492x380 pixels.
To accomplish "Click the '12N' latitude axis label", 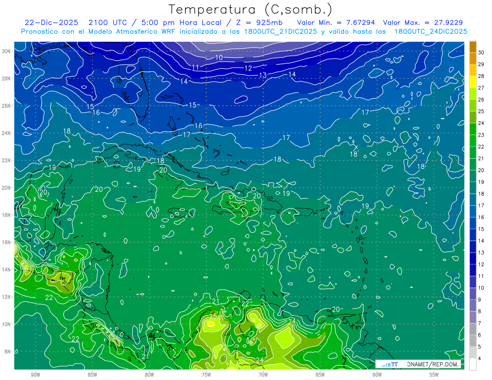I will pos(7,297).
